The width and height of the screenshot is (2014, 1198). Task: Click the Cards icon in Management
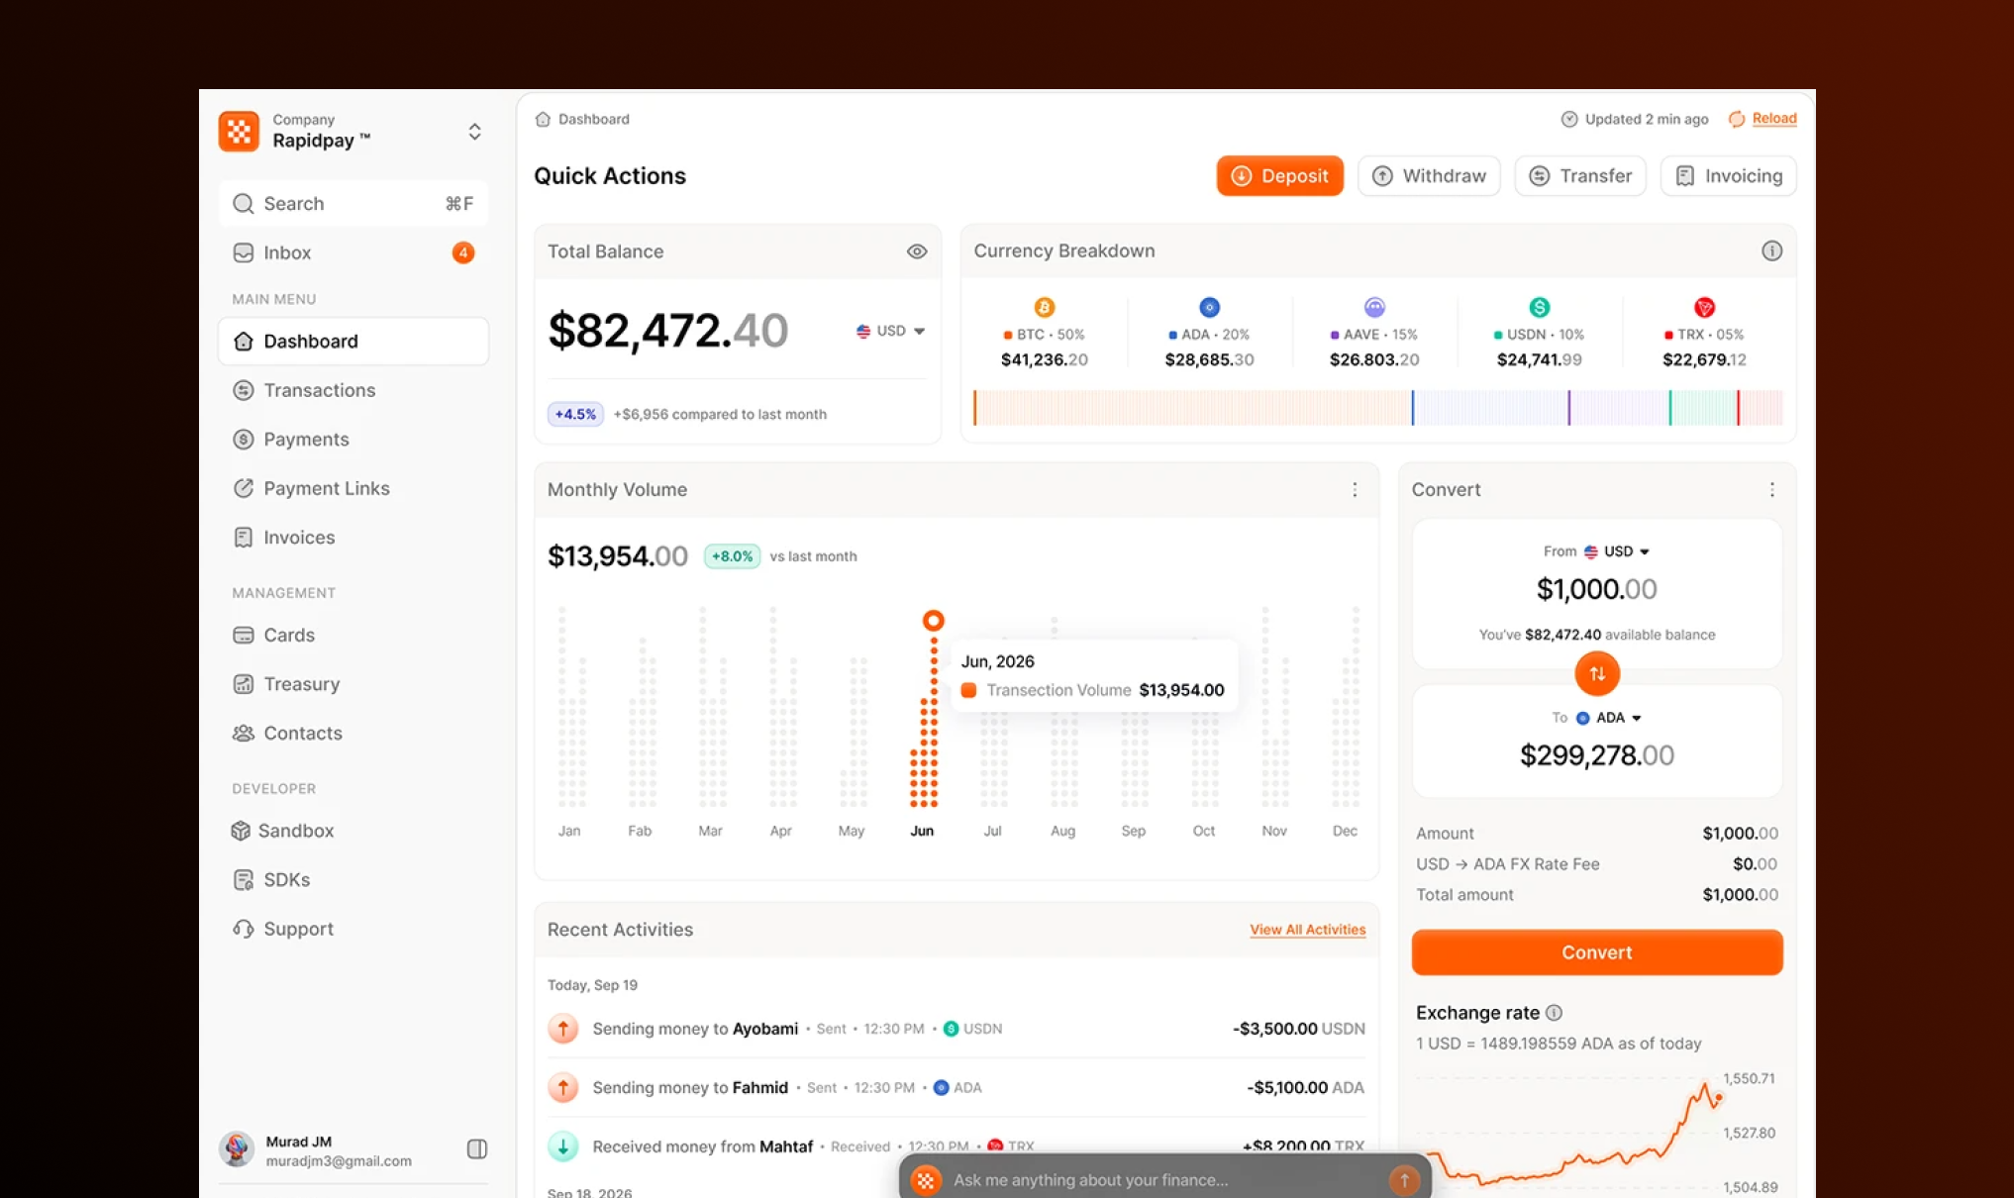(243, 635)
